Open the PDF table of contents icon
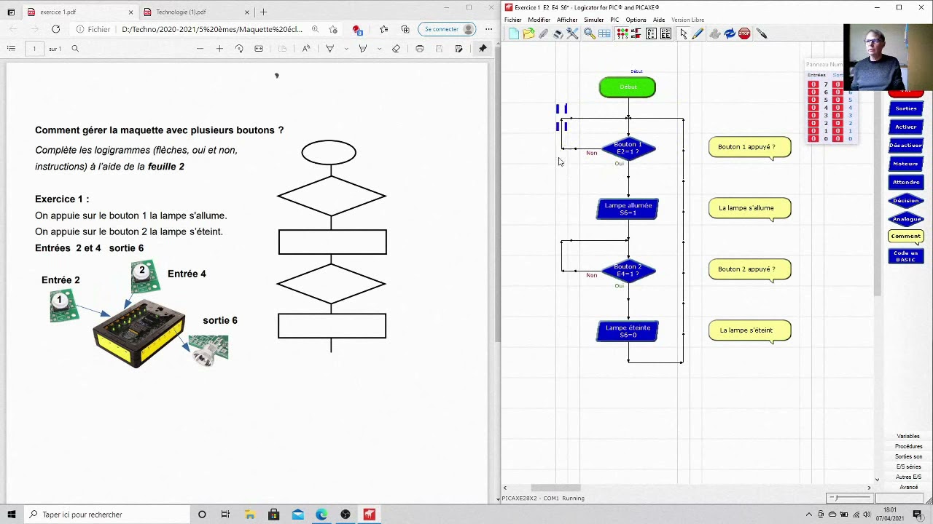This screenshot has height=524, width=933. pyautogui.click(x=11, y=49)
